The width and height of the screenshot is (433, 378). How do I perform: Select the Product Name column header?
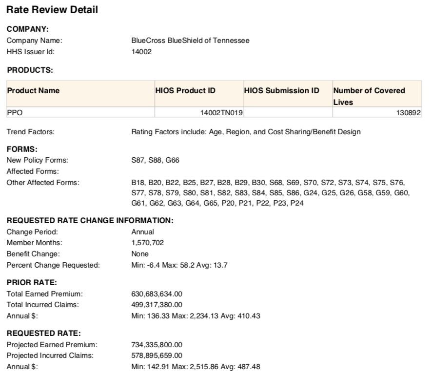pyautogui.click(x=34, y=91)
